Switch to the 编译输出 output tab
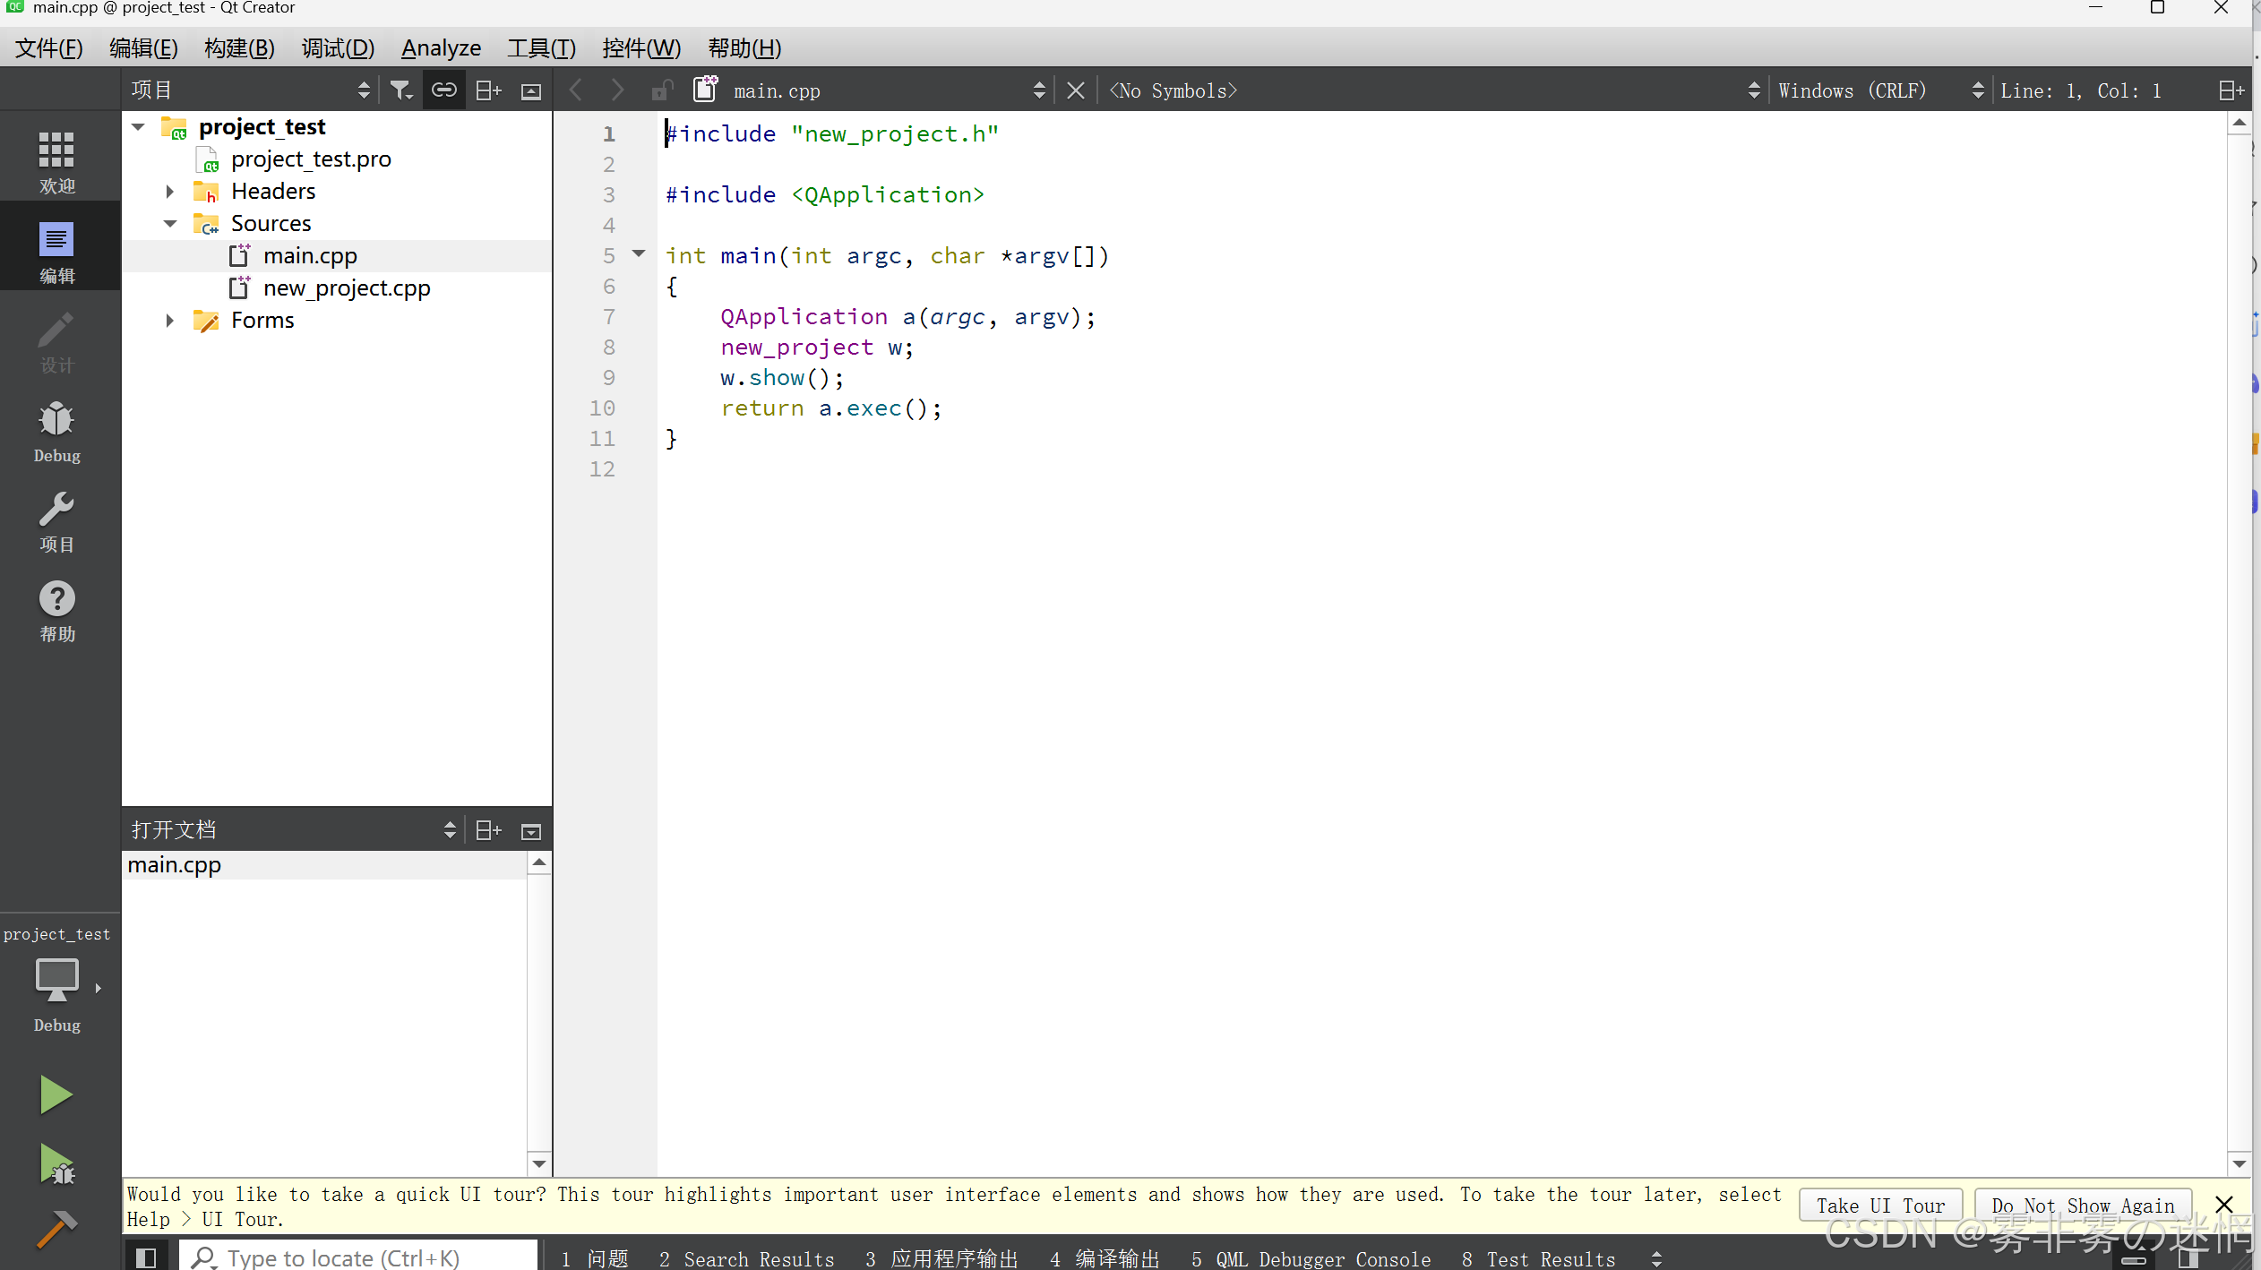The height and width of the screenshot is (1270, 2261). (1105, 1258)
